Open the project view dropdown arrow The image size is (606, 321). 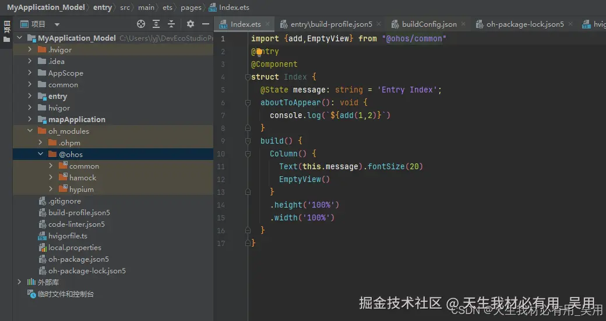(x=57, y=24)
